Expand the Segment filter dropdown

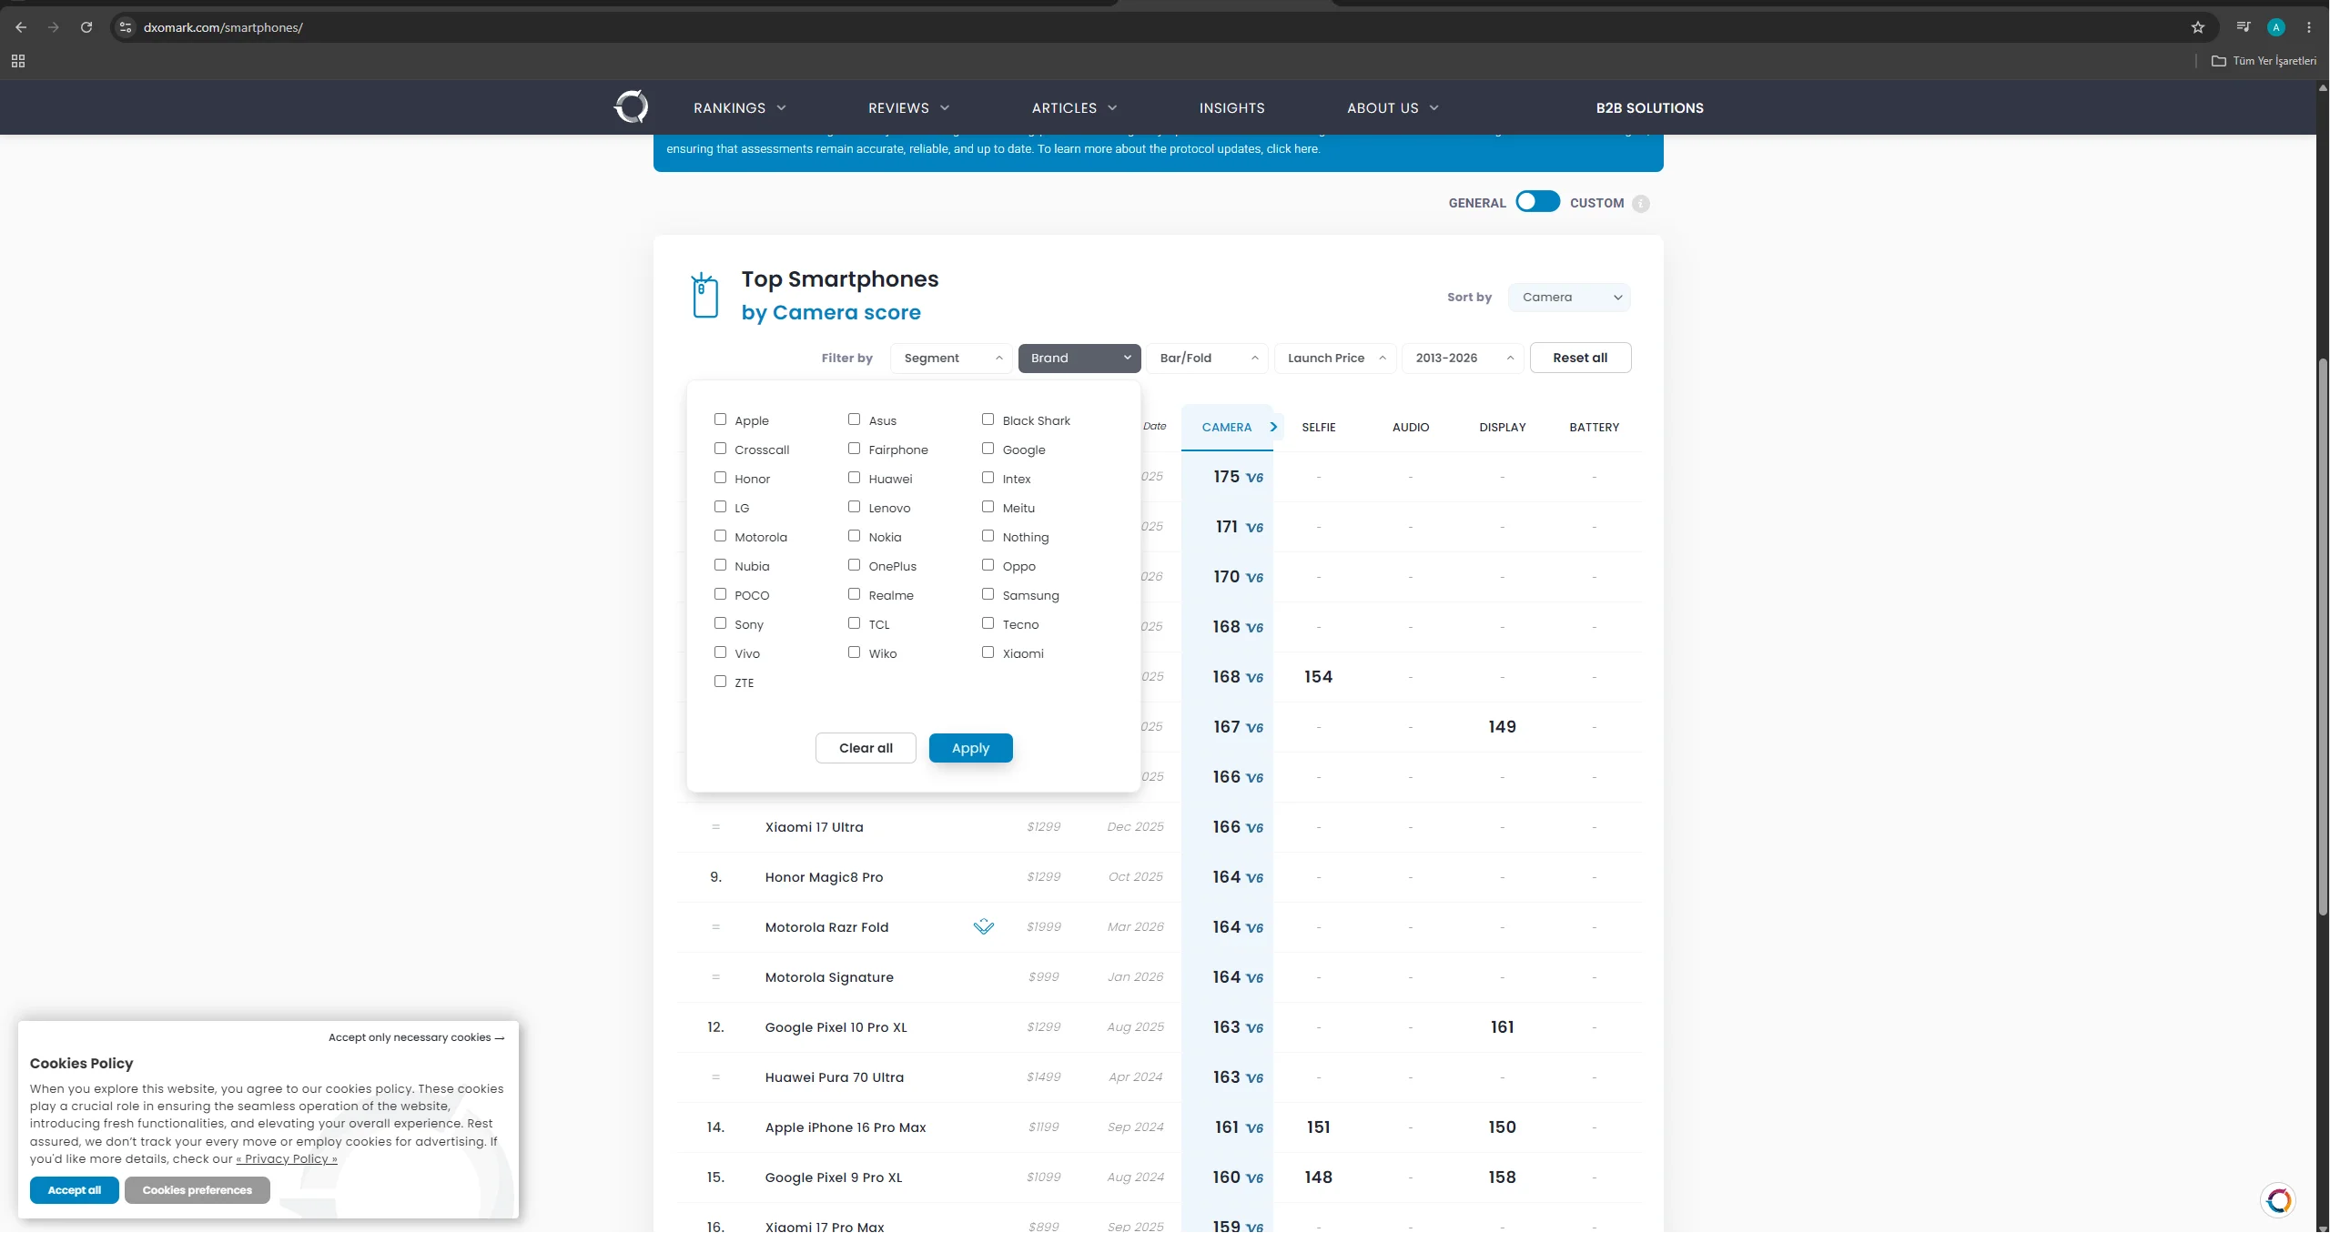click(951, 359)
